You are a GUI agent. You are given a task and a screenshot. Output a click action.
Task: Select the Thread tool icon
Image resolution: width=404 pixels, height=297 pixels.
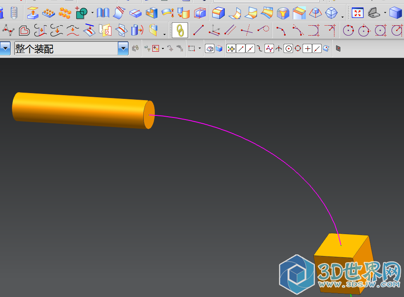point(14,12)
